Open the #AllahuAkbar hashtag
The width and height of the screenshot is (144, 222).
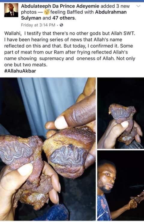[x=20, y=71]
